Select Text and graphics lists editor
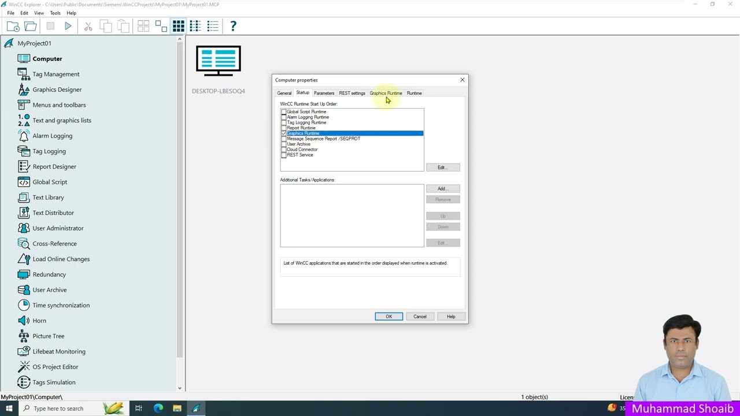Image resolution: width=740 pixels, height=416 pixels. 62,120
